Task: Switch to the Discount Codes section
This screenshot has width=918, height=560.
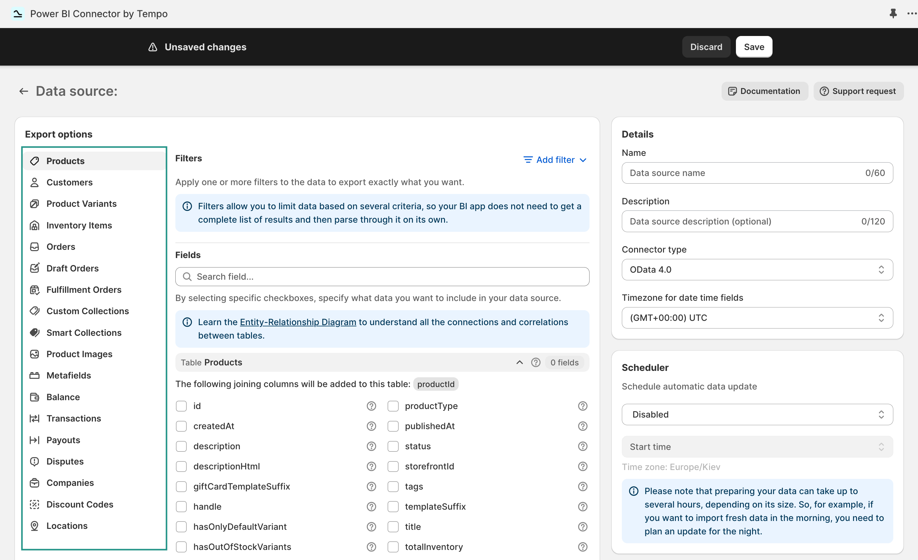Action: click(80, 504)
